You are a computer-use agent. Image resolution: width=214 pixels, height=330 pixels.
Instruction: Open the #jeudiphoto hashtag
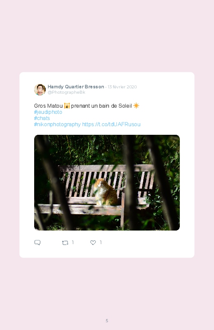(x=48, y=112)
